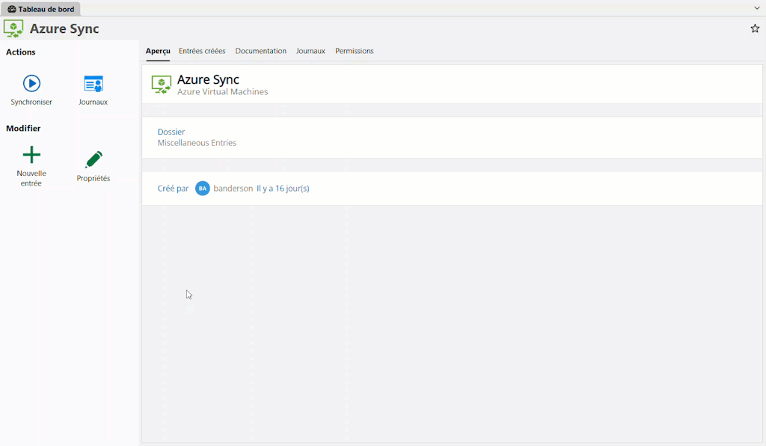Toggle the favorite star
Viewport: 766px width, 446px height.
tap(754, 28)
